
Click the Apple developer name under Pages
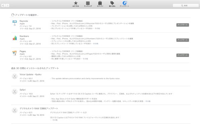pos(22,54)
